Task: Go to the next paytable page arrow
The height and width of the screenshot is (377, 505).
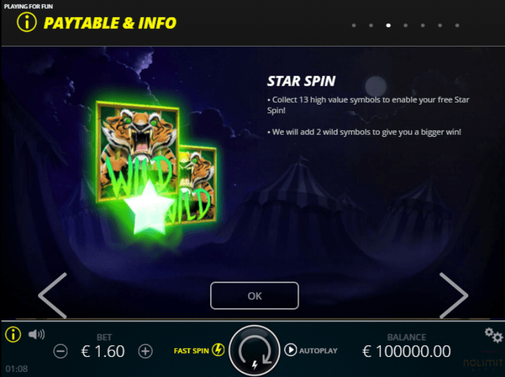Action: [x=453, y=295]
